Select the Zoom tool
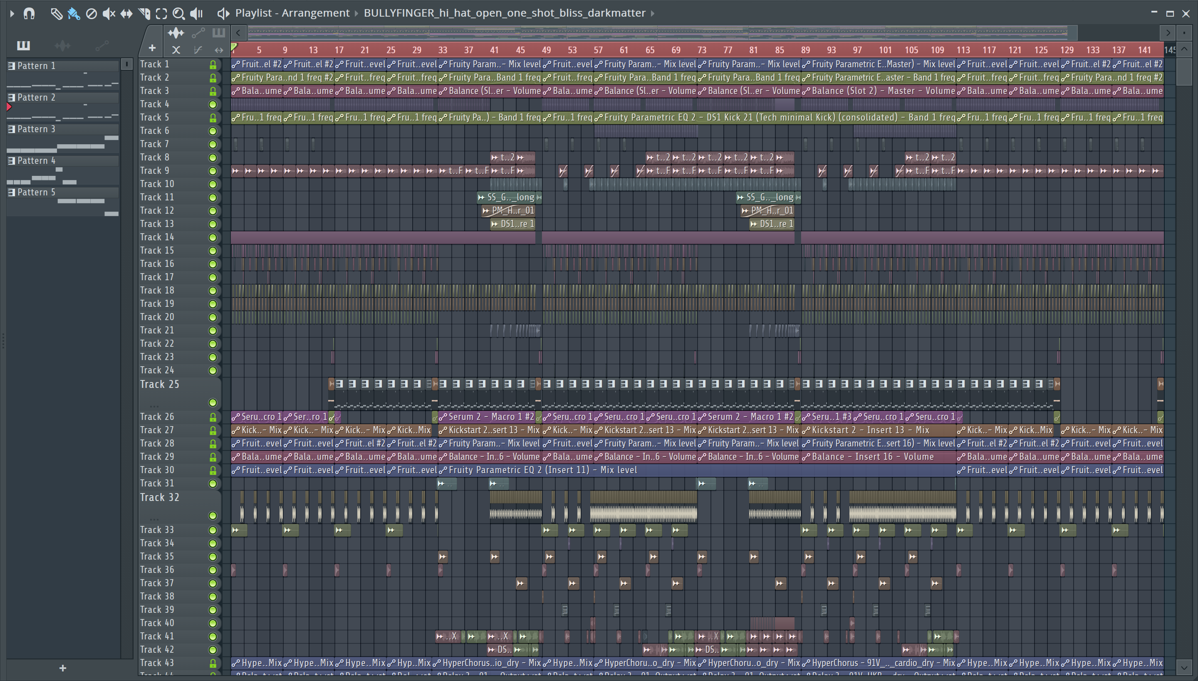The width and height of the screenshot is (1198, 681). click(x=179, y=14)
